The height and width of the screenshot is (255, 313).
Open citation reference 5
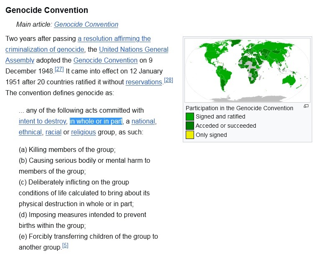[65, 245]
